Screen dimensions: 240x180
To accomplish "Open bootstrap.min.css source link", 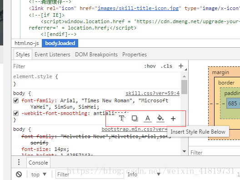I will click(x=135, y=129).
